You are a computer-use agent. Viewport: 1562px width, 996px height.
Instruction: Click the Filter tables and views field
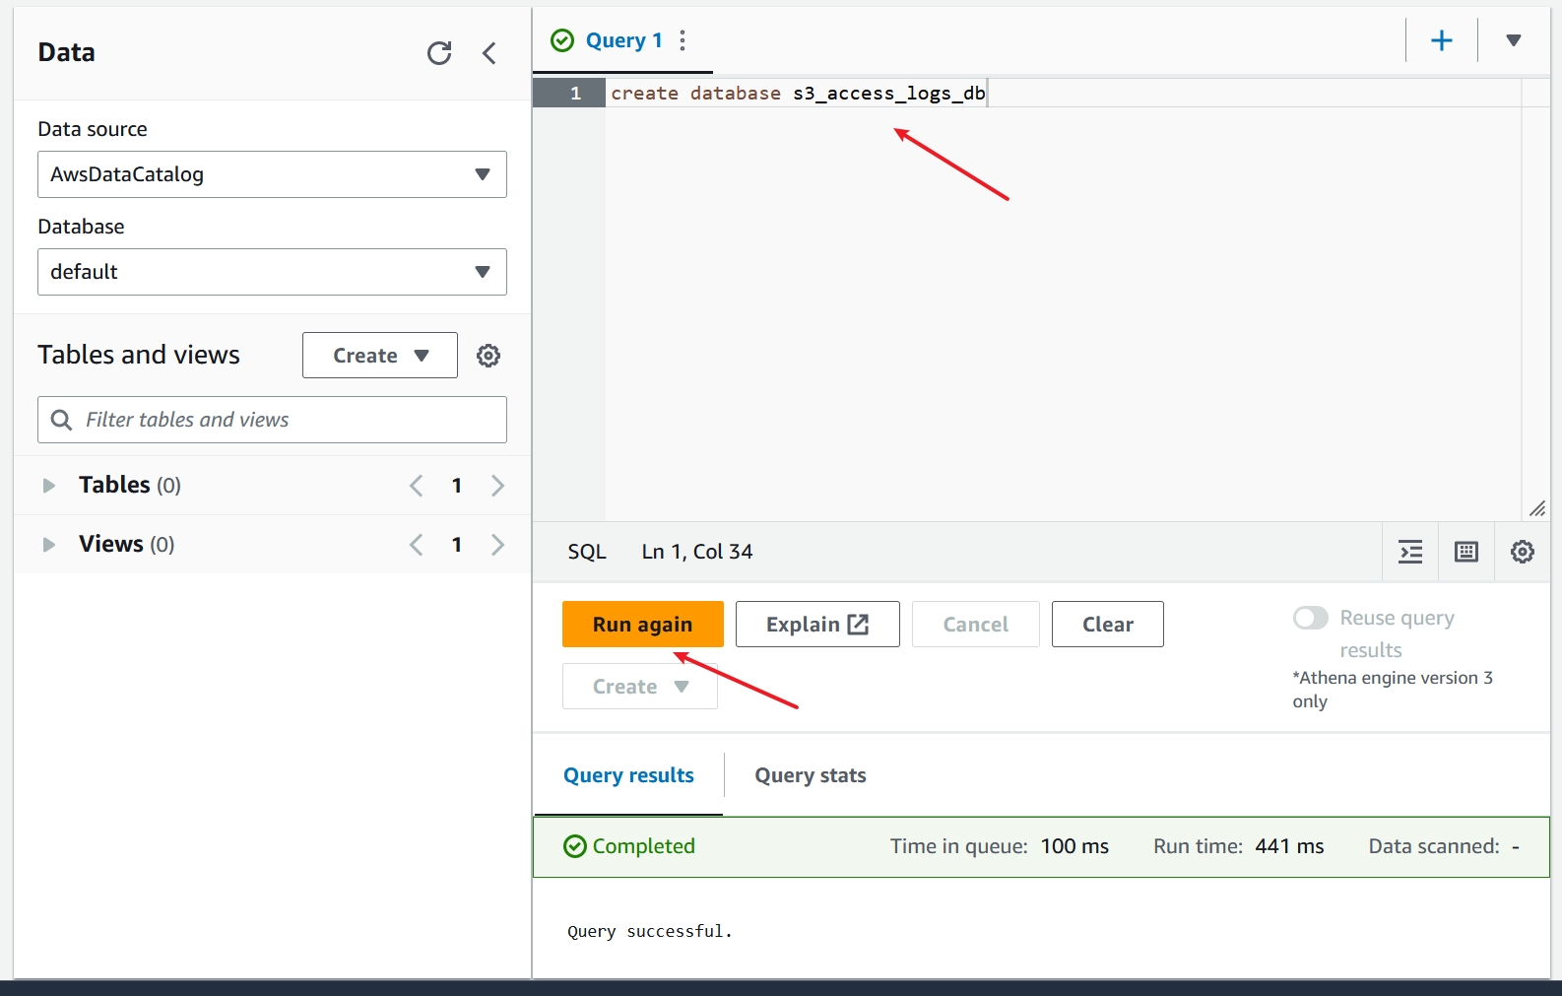(286, 420)
